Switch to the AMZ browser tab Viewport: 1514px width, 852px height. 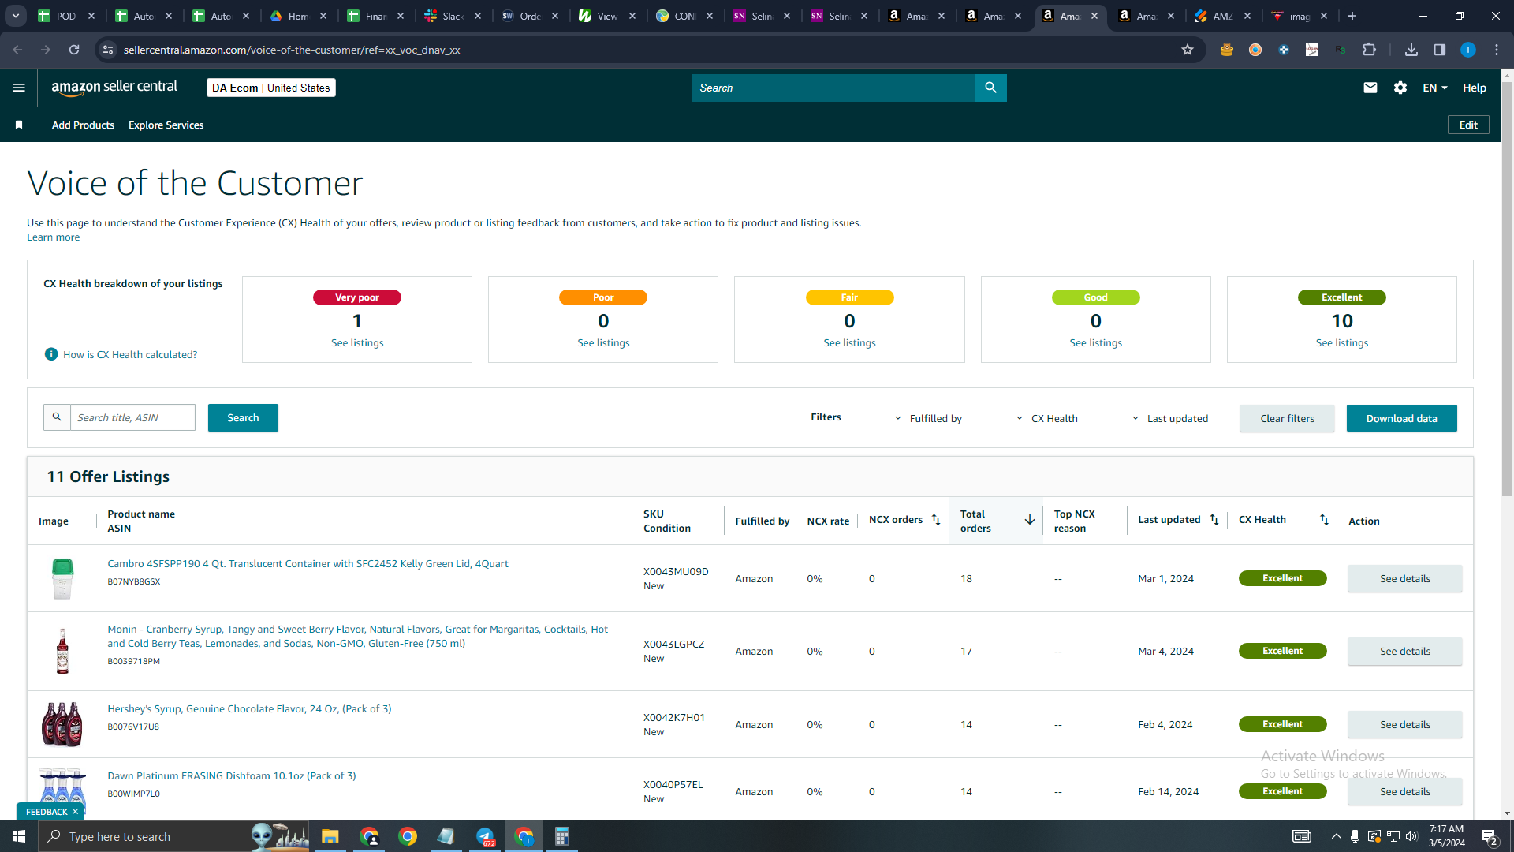point(1224,16)
